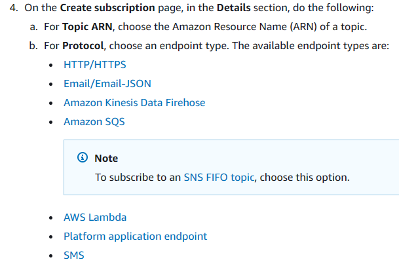Click the Note heading in the callout
Screen dimensions: 399x266
click(106, 159)
